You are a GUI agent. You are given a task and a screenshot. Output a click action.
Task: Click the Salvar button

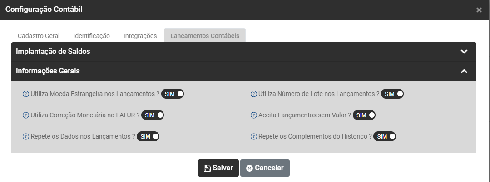click(x=218, y=168)
